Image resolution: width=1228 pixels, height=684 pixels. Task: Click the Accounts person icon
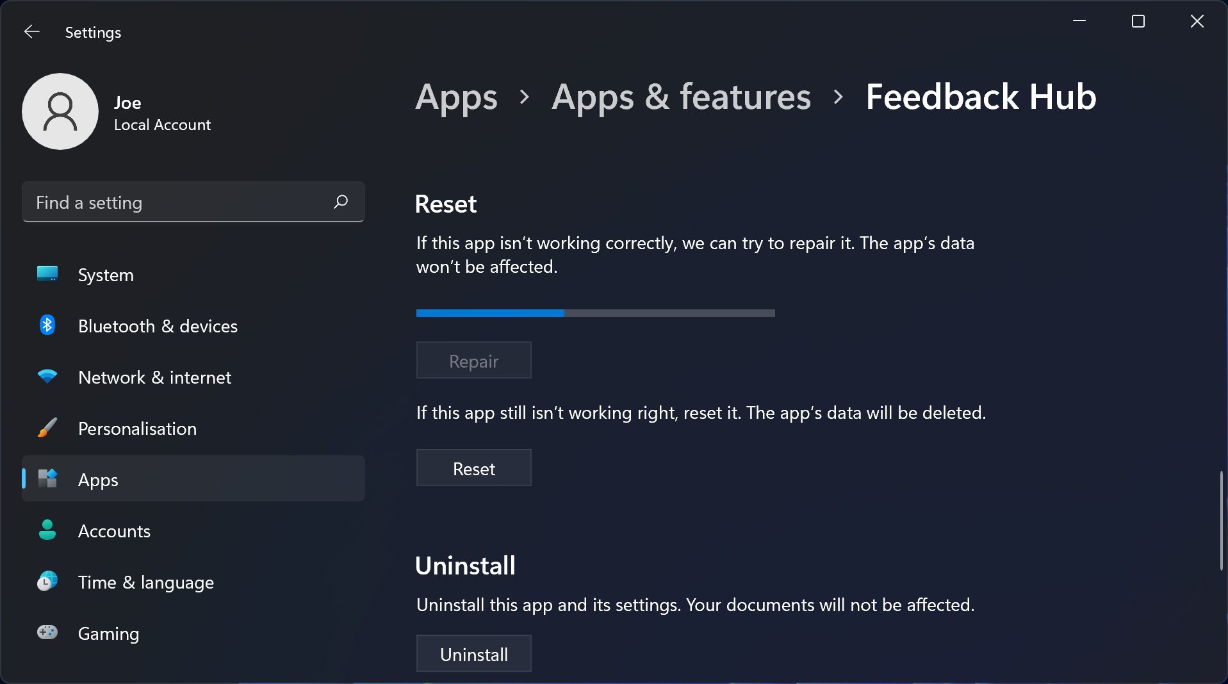[47, 530]
